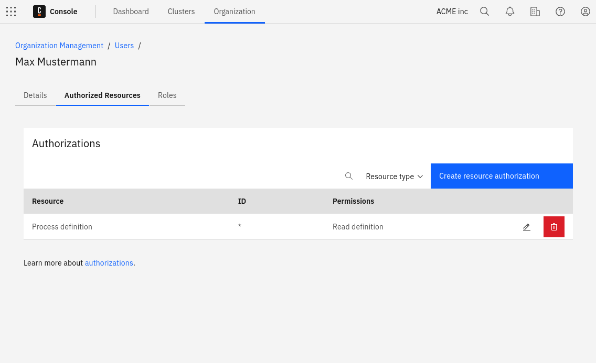Image resolution: width=596 pixels, height=363 pixels.
Task: Open the notifications bell
Action: tap(509, 12)
